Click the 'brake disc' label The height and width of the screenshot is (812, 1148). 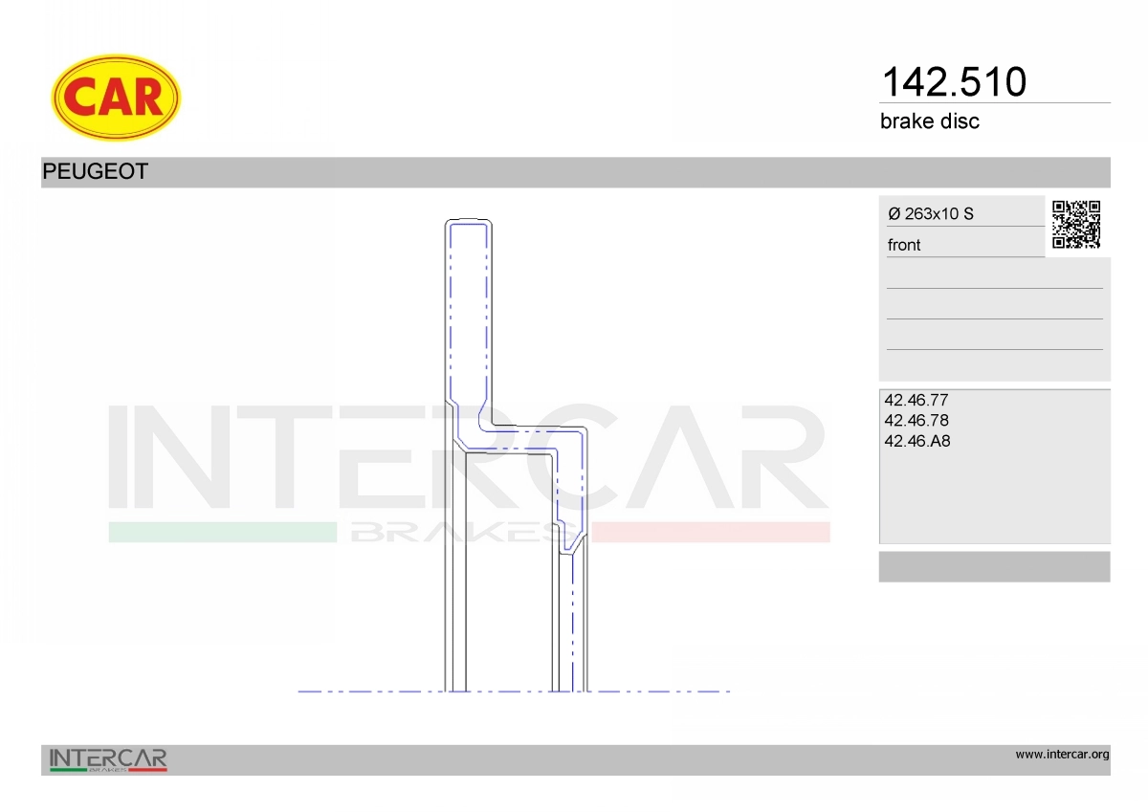tap(929, 121)
